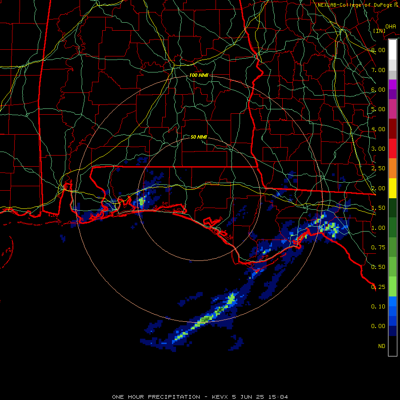The image size is (400, 400).
Task: Click the 100 NMI range ring label
Action: coord(199,75)
